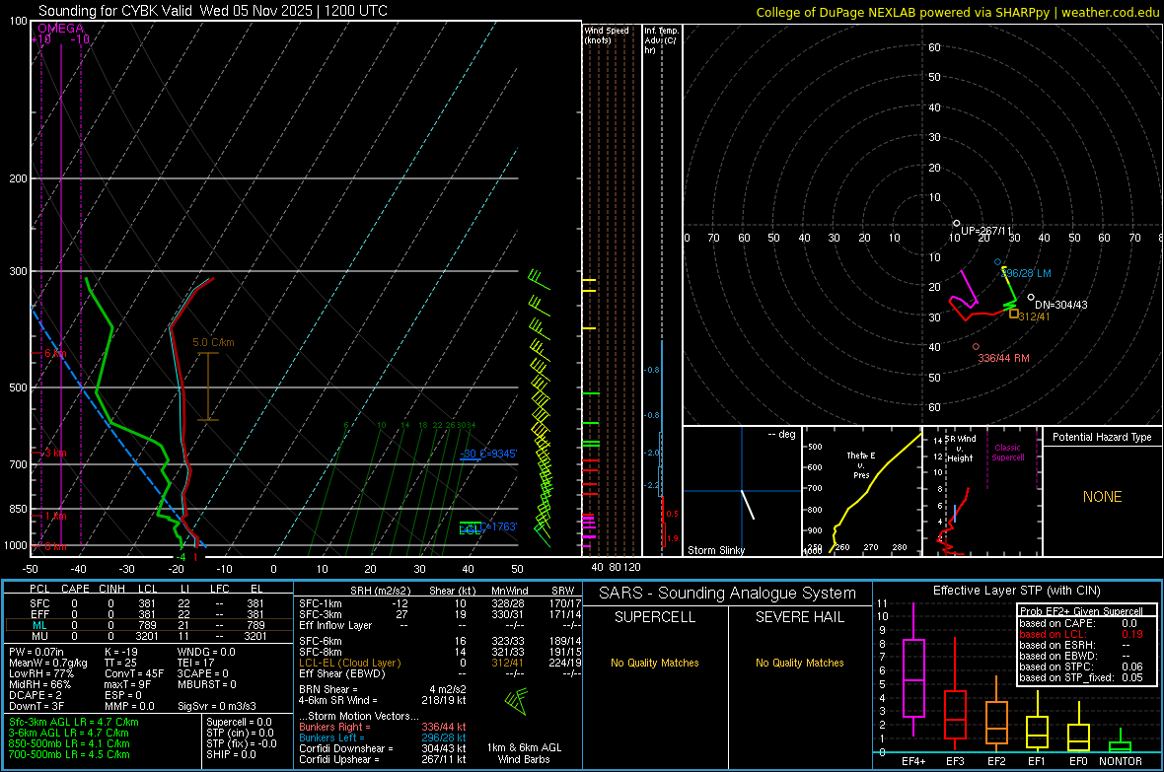Select the EFF parcel row
The width and height of the screenshot is (1164, 772).
tap(148, 614)
